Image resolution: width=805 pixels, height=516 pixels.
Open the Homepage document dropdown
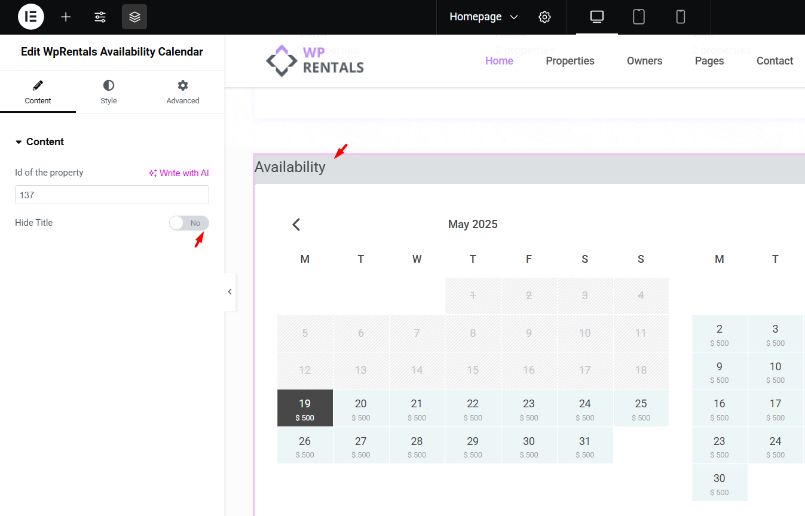coord(483,17)
